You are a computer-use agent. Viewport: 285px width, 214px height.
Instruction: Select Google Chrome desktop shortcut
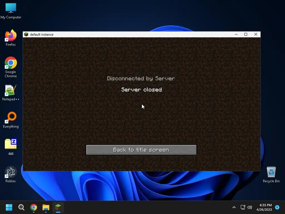point(11,67)
